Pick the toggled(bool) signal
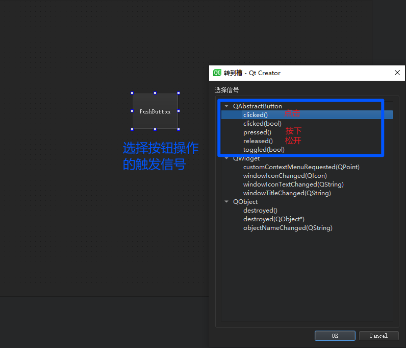This screenshot has height=348, width=406. coord(264,150)
